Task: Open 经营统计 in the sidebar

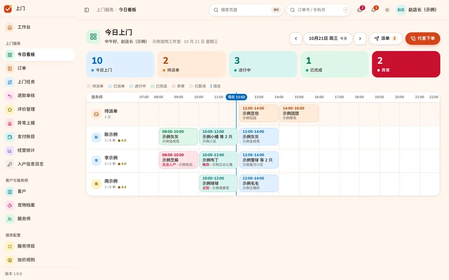Action: [39, 150]
